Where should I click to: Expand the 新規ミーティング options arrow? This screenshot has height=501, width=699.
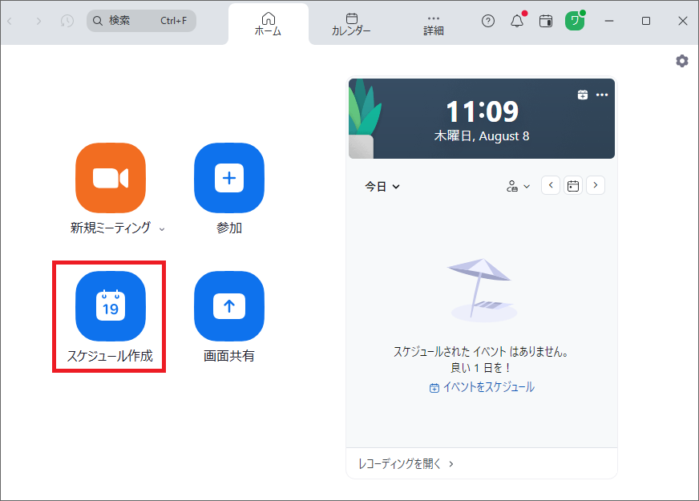click(162, 229)
